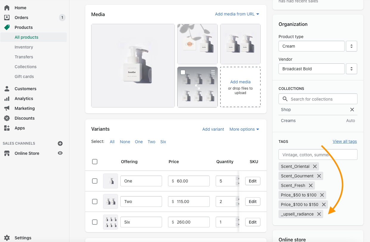Remove Shop collection with X icon

(x=352, y=110)
